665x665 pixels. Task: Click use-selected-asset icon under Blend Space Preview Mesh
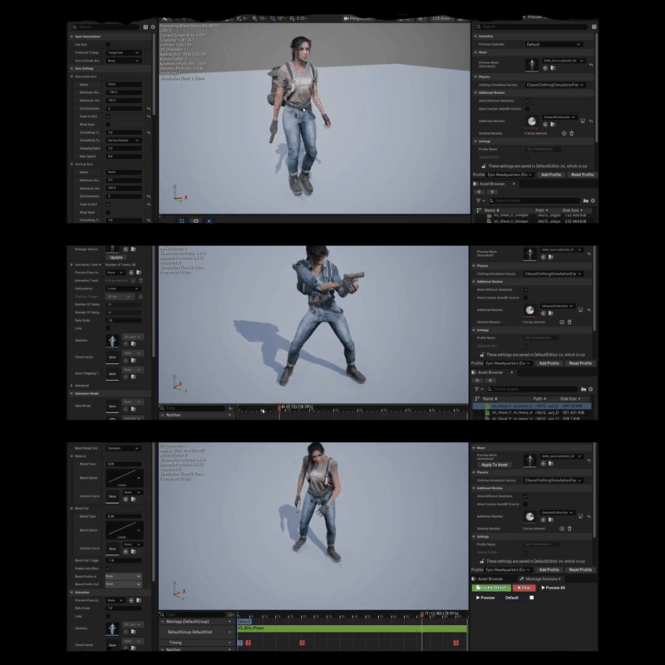coord(545,68)
